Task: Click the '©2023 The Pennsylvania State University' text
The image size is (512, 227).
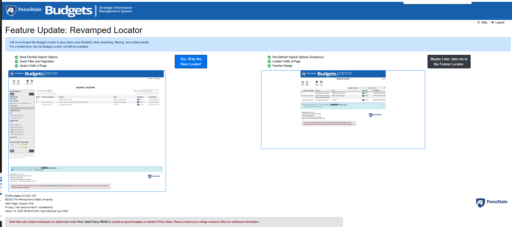Action: [x=29, y=200]
